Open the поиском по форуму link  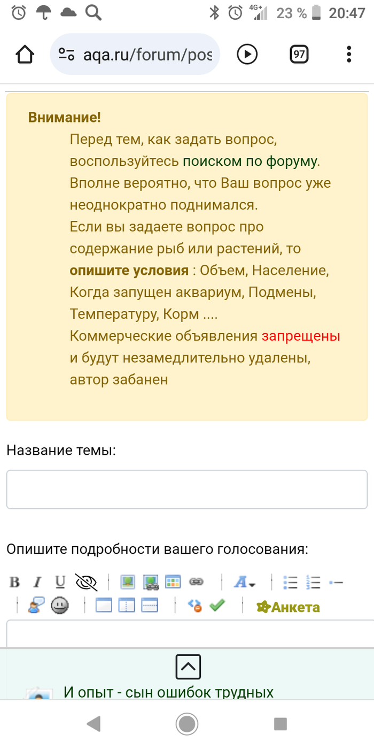coord(250,161)
